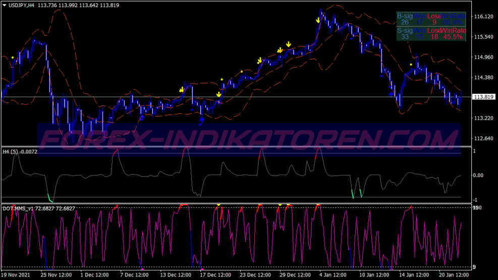Click the 10 Jan 12:00 time label
Viewport: 498px width, 280px height.
tap(374, 275)
